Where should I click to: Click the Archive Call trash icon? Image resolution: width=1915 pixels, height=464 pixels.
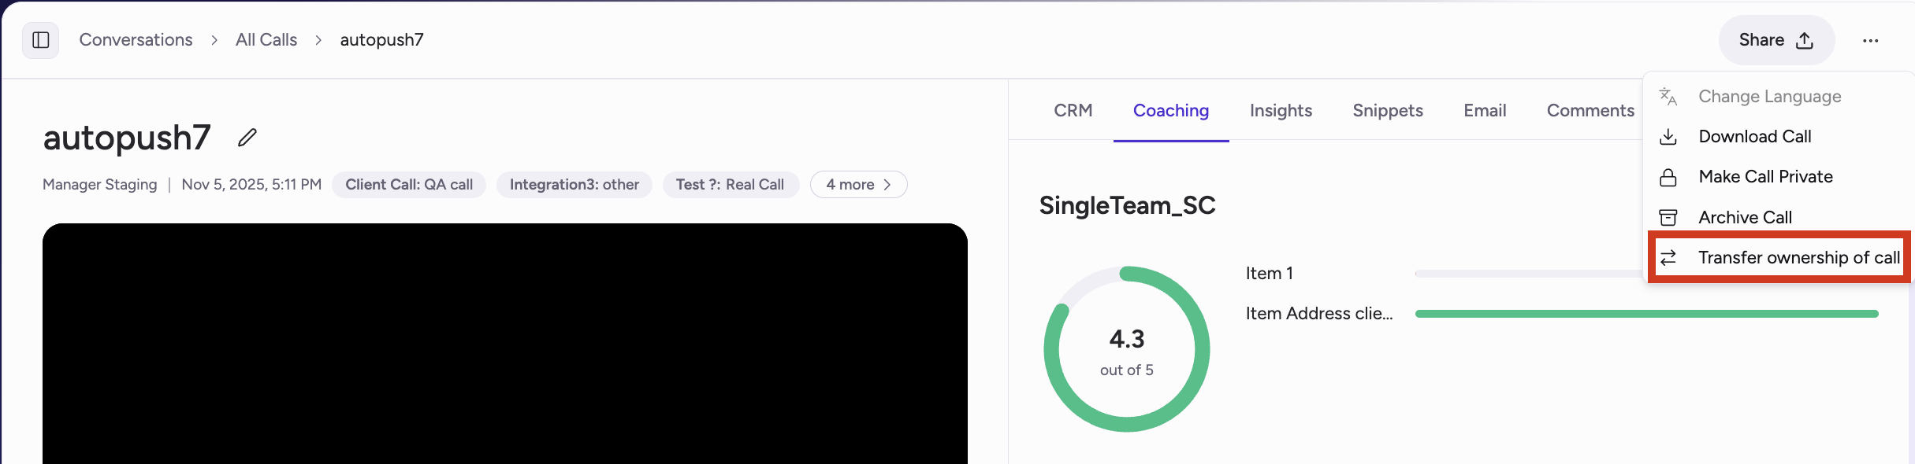click(x=1668, y=217)
